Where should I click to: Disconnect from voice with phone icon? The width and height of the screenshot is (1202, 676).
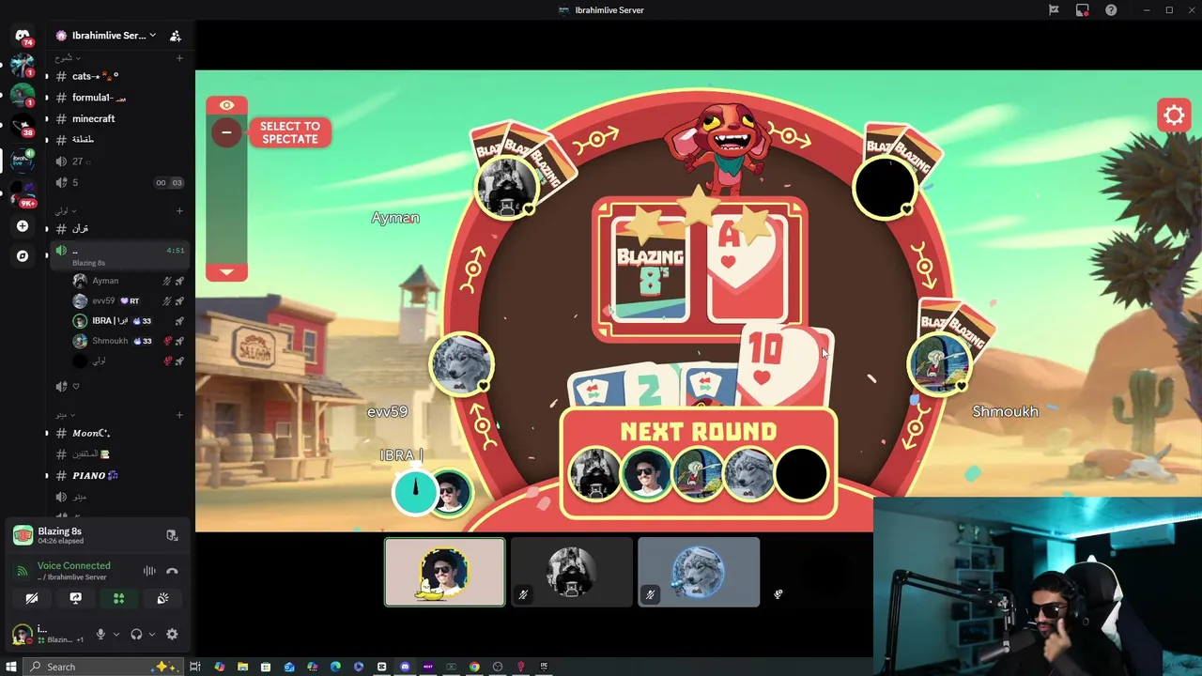click(x=172, y=571)
